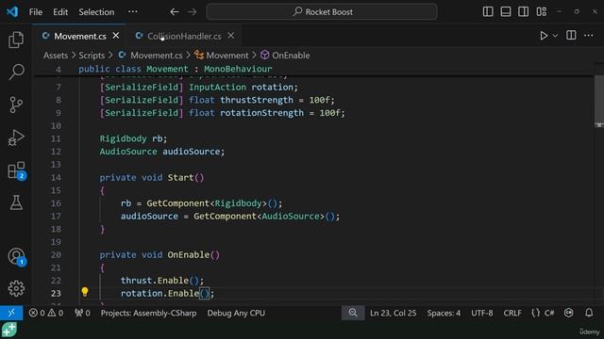The height and width of the screenshot is (339, 604).
Task: Click the ports indicator showing 0
Action: (82, 313)
